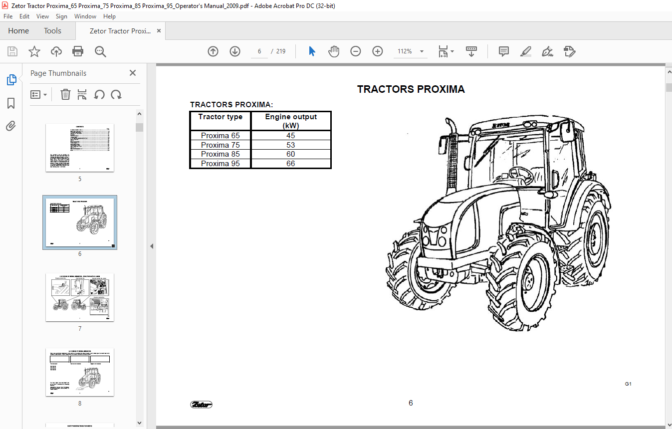672x429 pixels.
Task: Select the Zetor Tractor Proxi... document tab
Action: [x=120, y=31]
